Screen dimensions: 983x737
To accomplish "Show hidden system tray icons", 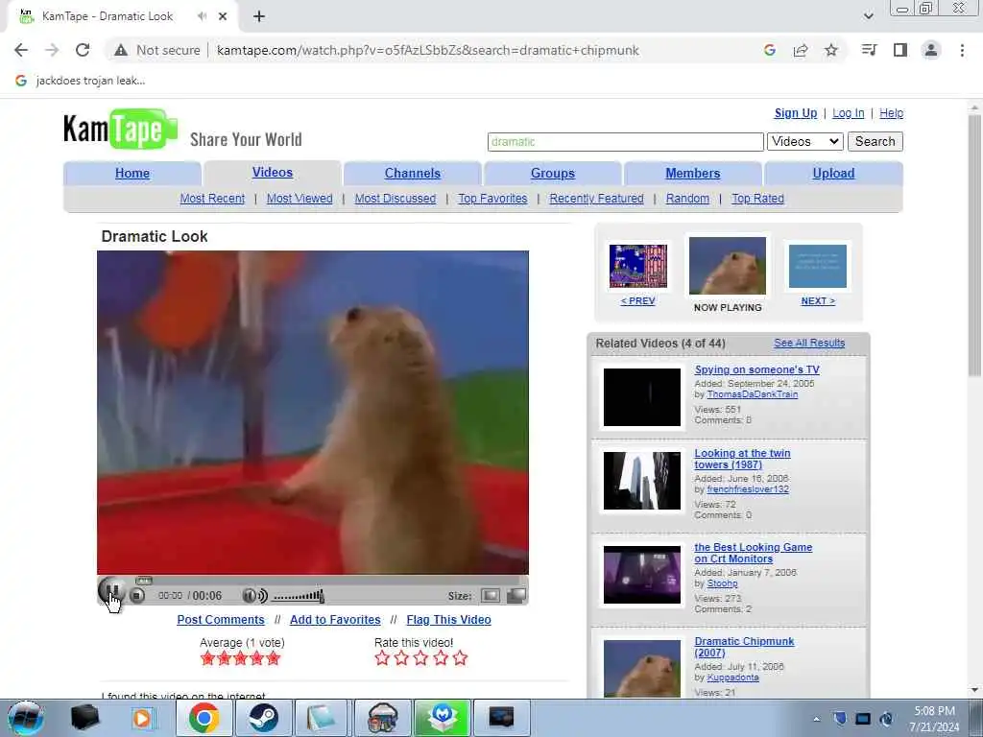I will tap(816, 719).
